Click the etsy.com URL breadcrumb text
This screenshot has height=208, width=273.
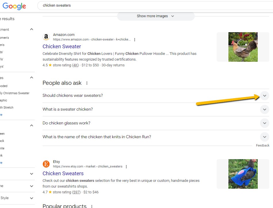click(87, 166)
